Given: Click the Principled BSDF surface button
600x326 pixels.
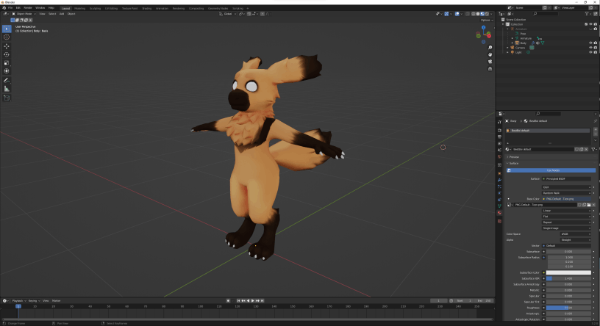Looking at the screenshot, I should 567,178.
